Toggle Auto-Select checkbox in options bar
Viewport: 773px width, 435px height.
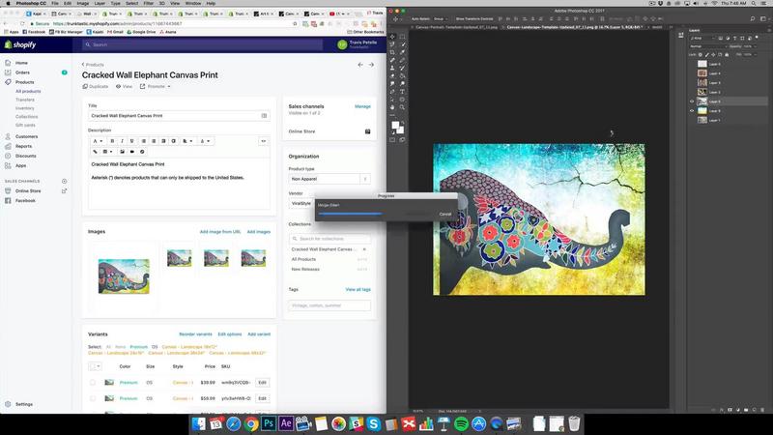point(410,18)
